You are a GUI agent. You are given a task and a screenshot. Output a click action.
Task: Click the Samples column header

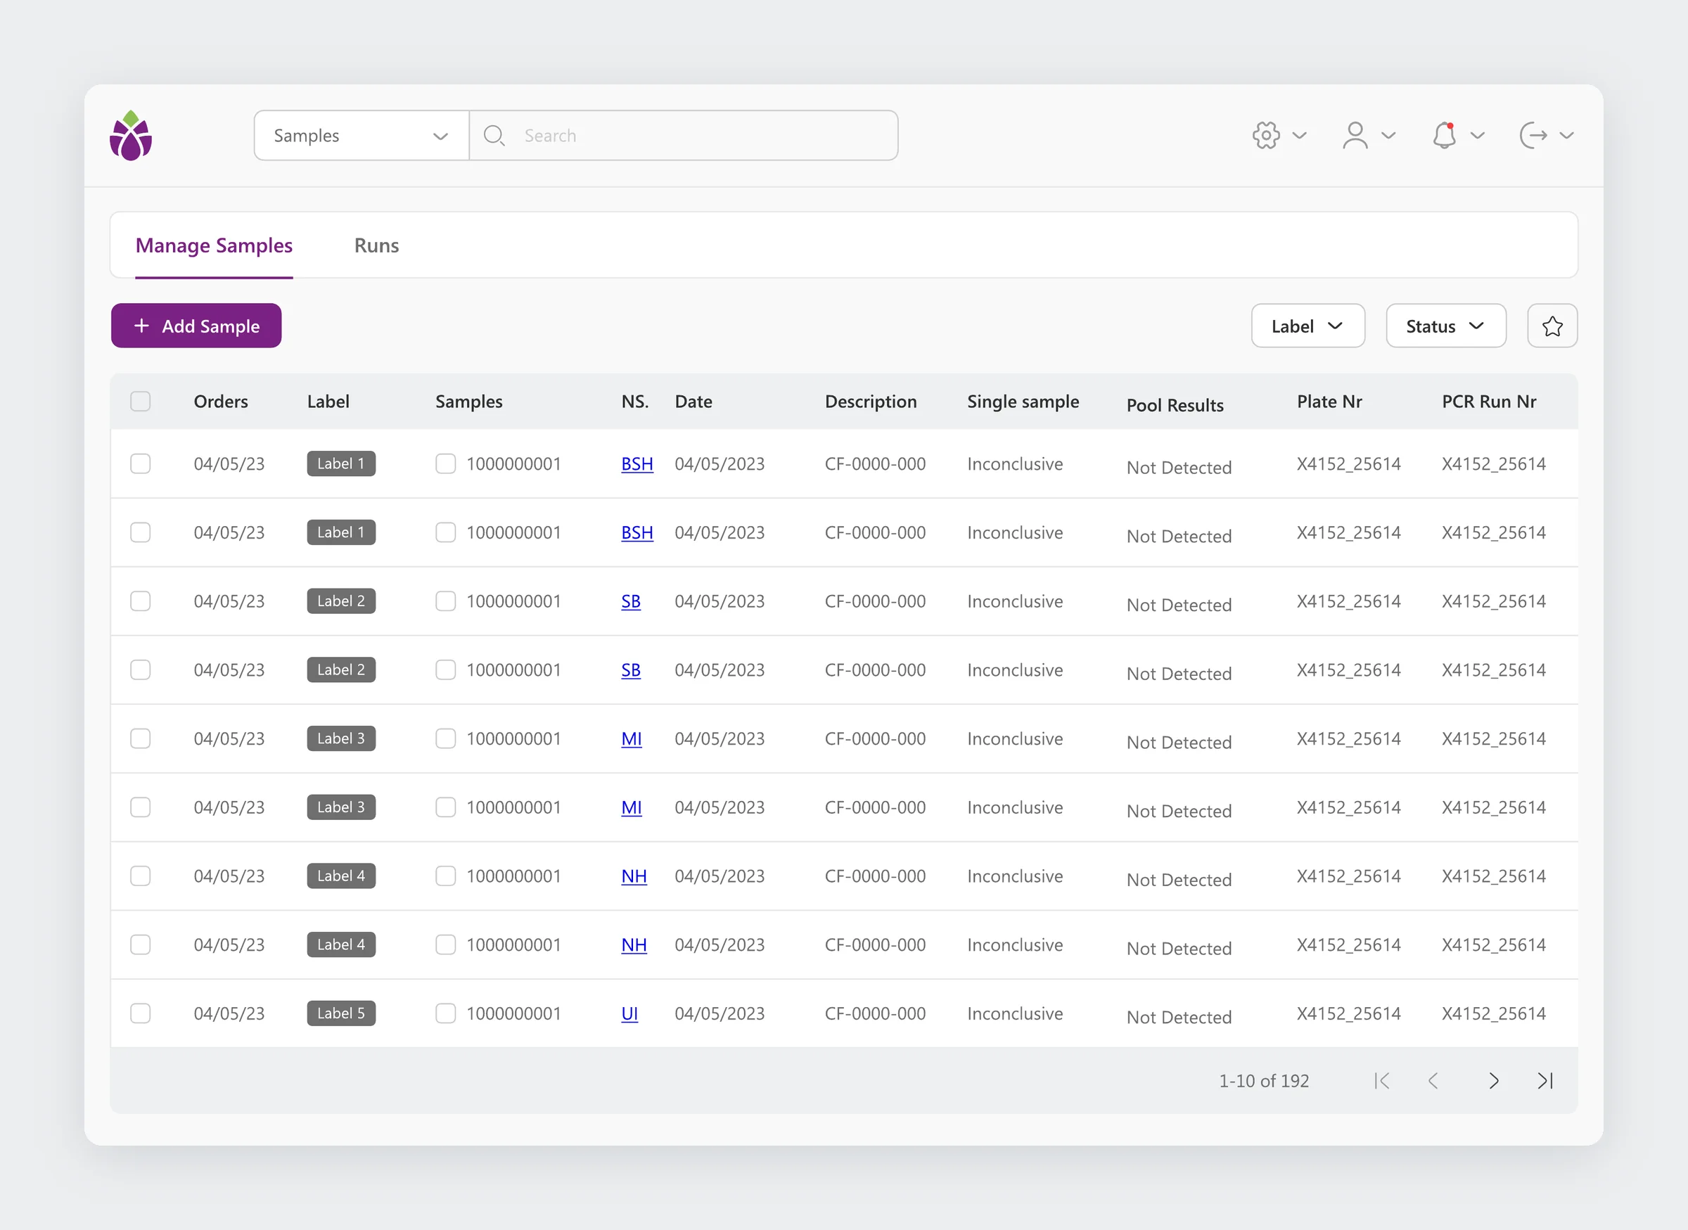[x=469, y=402]
